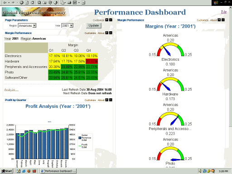Remove the Profit by Quarter portlet
The height and width of the screenshot is (174, 232).
pos(111,100)
